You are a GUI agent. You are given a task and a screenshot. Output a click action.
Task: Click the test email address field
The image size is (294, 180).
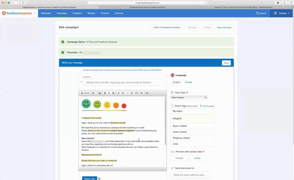[191, 175]
